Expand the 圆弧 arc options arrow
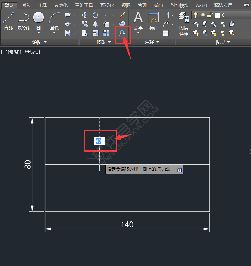This screenshot has height=266, width=251. [x=54, y=33]
